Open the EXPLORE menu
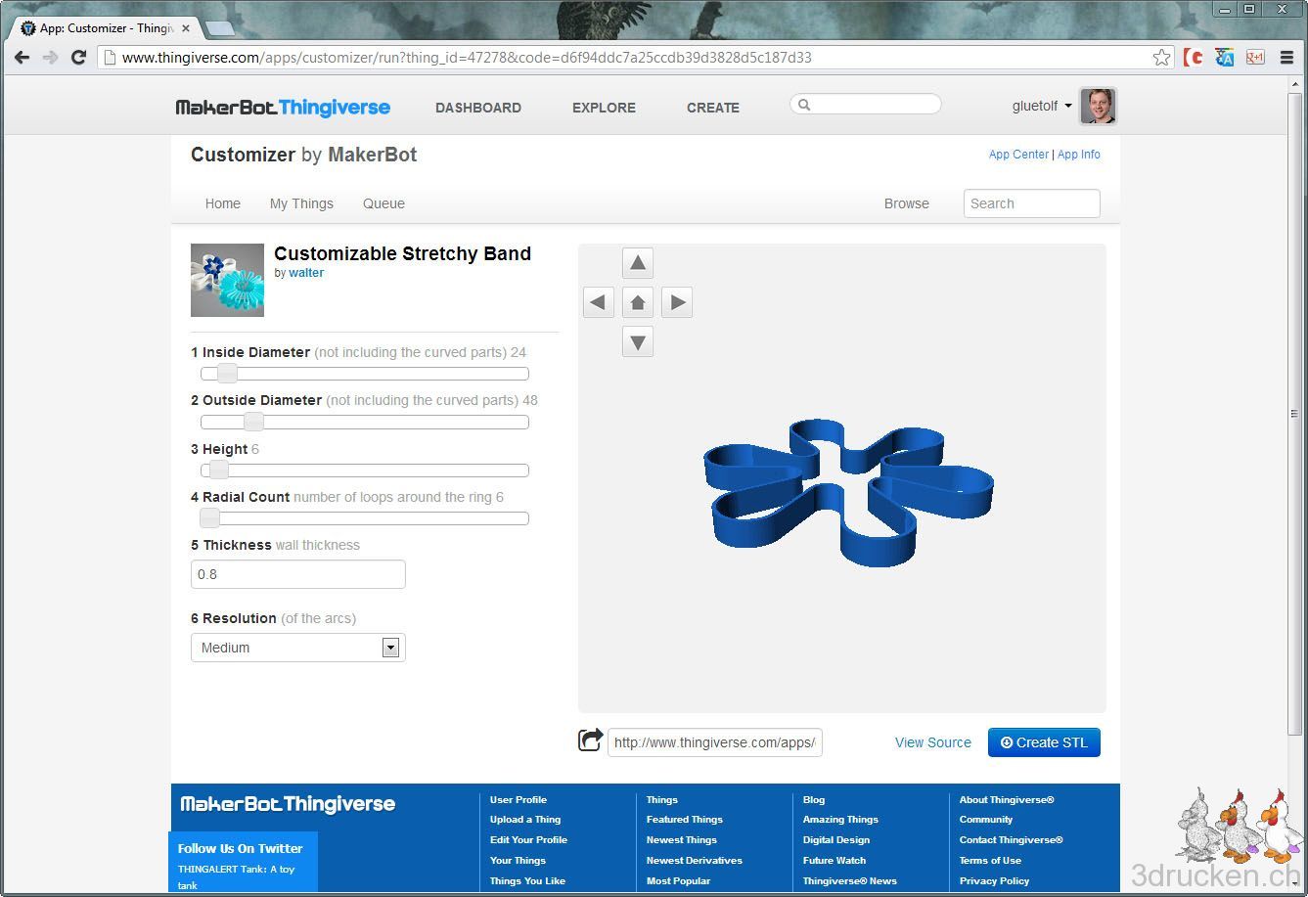1308x897 pixels. click(x=604, y=108)
